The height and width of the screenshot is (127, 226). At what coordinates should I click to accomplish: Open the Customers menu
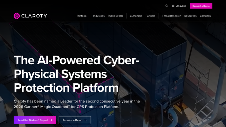(x=136, y=16)
